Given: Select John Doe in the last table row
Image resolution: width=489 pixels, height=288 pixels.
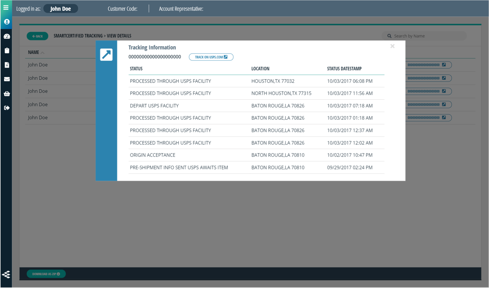Looking at the screenshot, I should click(38, 117).
